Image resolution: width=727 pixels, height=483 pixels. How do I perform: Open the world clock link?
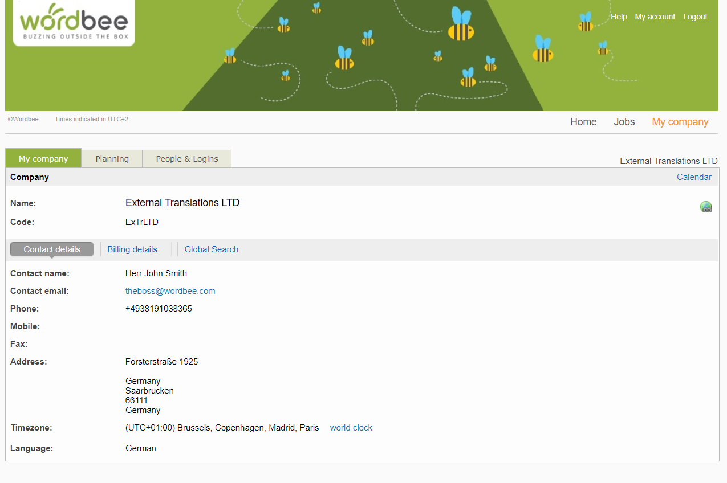[x=351, y=428]
